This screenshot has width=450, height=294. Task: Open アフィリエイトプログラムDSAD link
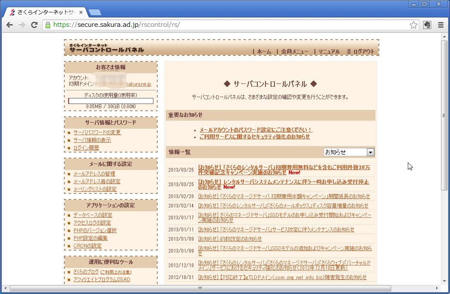point(101,280)
